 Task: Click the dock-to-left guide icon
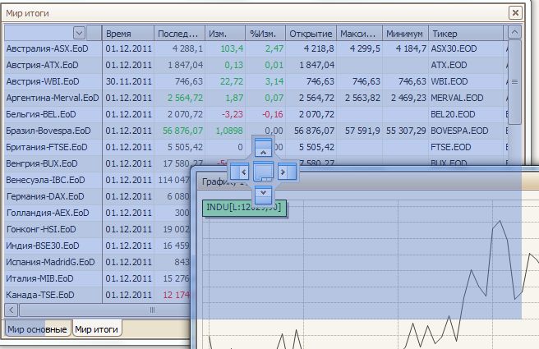[240, 172]
